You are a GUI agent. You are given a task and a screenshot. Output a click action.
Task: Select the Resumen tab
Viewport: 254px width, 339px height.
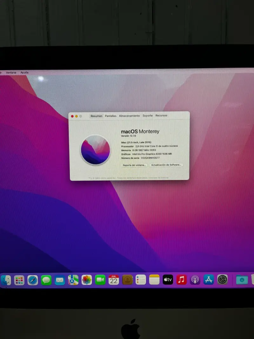pos(96,116)
